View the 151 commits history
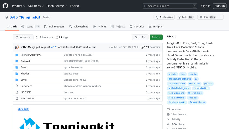This screenshot has width=229, height=129. [150, 47]
